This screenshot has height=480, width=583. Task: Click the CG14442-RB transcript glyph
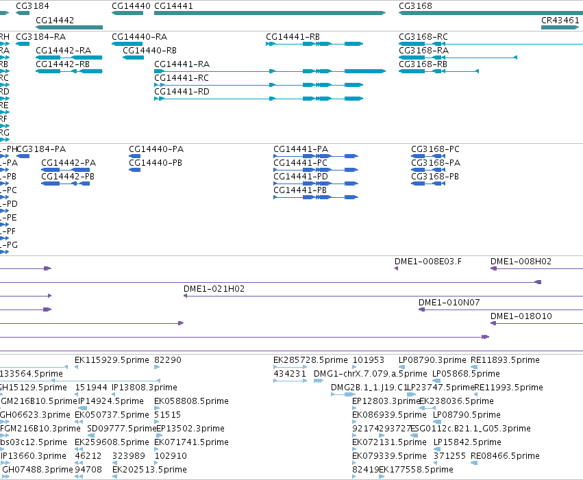[69, 71]
